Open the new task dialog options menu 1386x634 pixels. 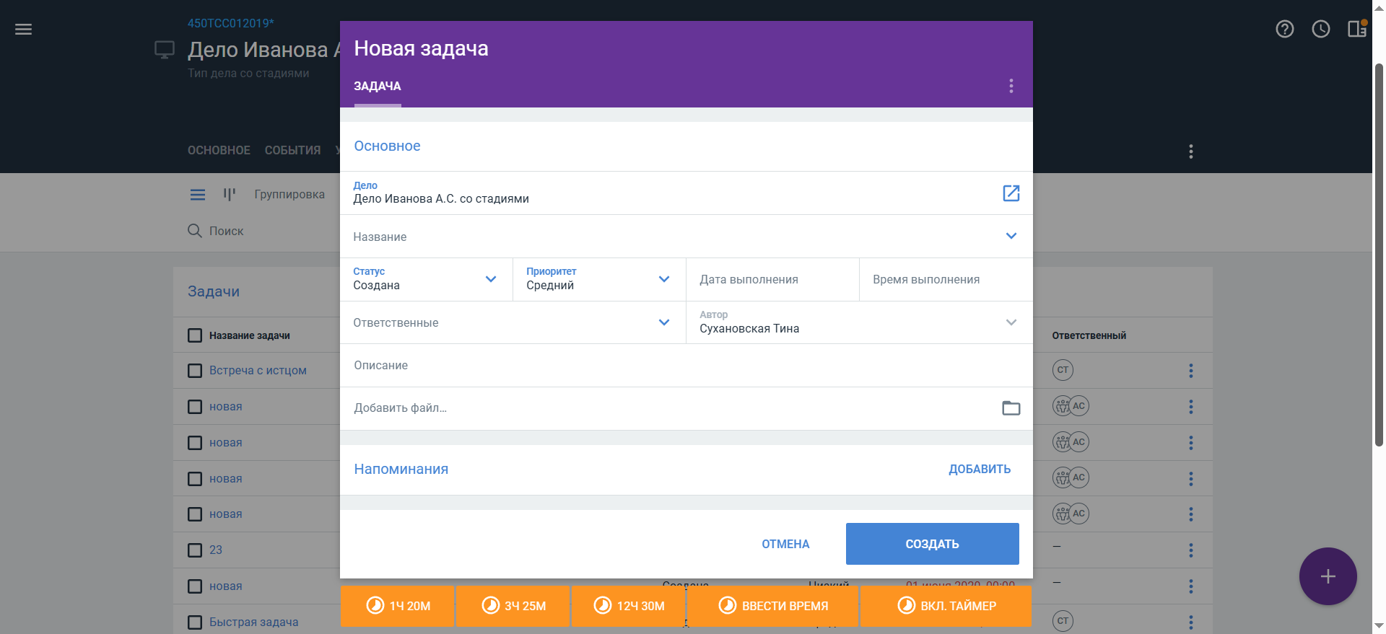coord(1011,87)
